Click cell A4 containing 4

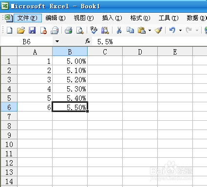[35, 89]
